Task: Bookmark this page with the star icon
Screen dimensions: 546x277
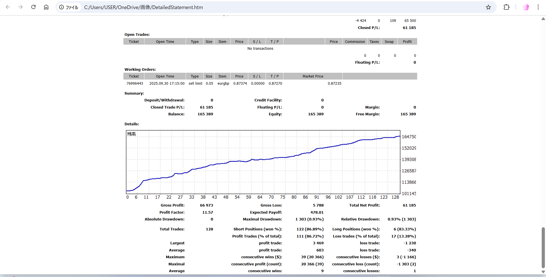Action: (x=488, y=7)
